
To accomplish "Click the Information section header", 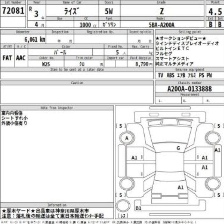I will (57, 205).
